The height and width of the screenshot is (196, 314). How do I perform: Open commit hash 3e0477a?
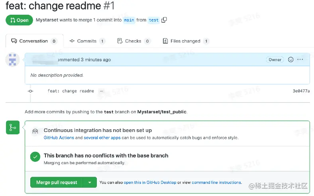click(x=301, y=91)
